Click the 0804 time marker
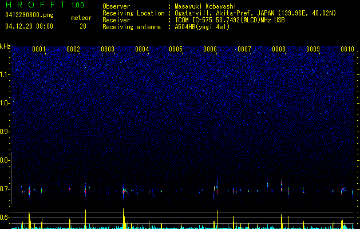360x229 pixels. click(x=142, y=49)
